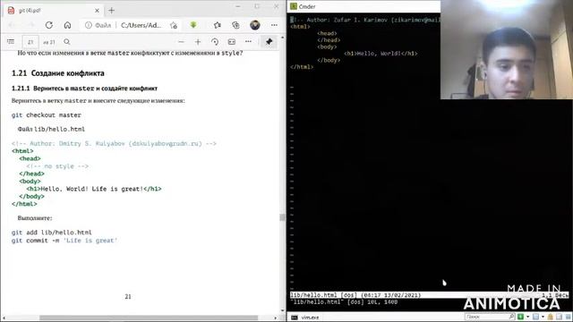573x322 pixels.
Task: Zoom in on the PDF
Action: pyautogui.click(x=198, y=42)
